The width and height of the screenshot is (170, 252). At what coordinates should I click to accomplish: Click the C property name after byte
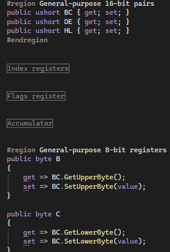[58, 214]
